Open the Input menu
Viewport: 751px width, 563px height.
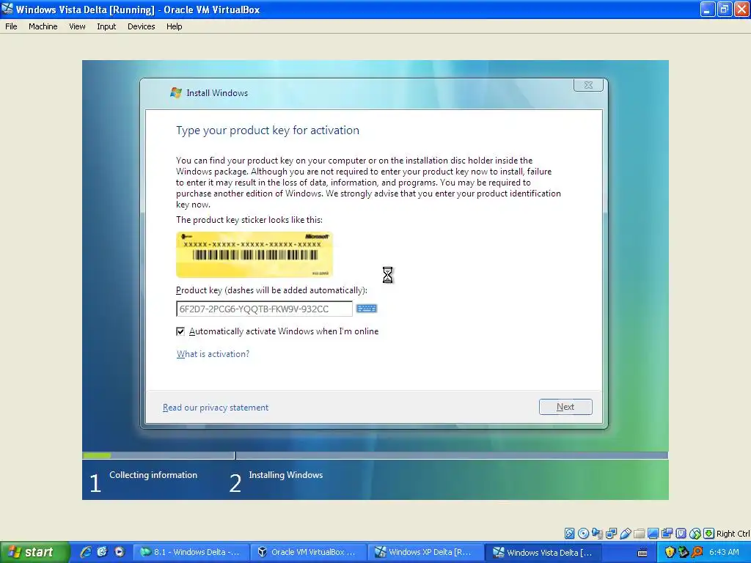click(106, 26)
